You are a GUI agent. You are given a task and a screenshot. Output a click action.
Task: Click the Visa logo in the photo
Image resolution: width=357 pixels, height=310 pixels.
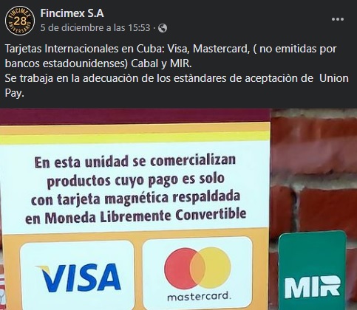tap(78, 278)
